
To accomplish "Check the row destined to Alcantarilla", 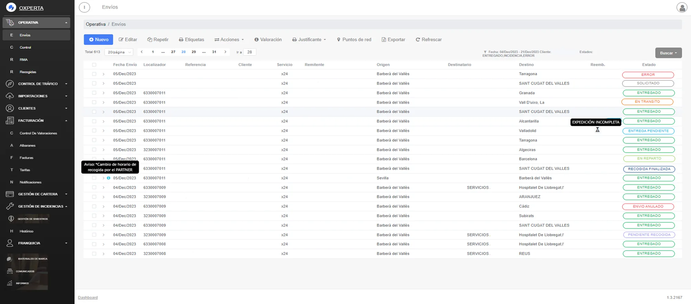I will tap(94, 121).
